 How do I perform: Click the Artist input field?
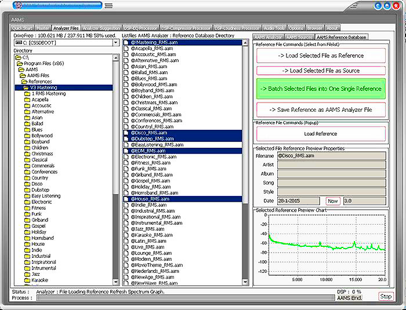coord(331,165)
